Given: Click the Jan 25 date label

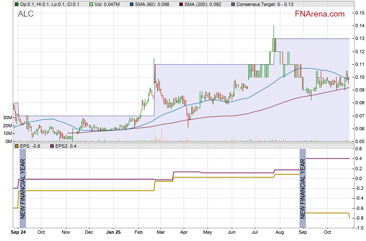Looking at the screenshot, I should click(113, 232).
